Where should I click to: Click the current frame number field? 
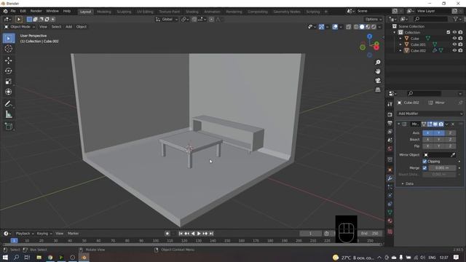click(310, 234)
